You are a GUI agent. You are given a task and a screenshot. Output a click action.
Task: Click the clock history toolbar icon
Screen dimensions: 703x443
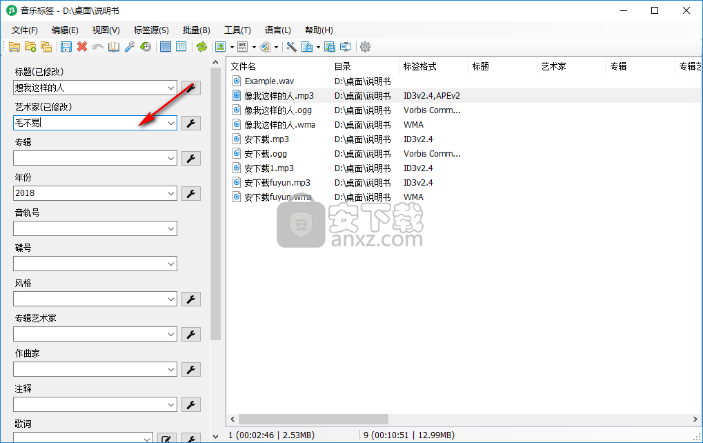click(146, 47)
